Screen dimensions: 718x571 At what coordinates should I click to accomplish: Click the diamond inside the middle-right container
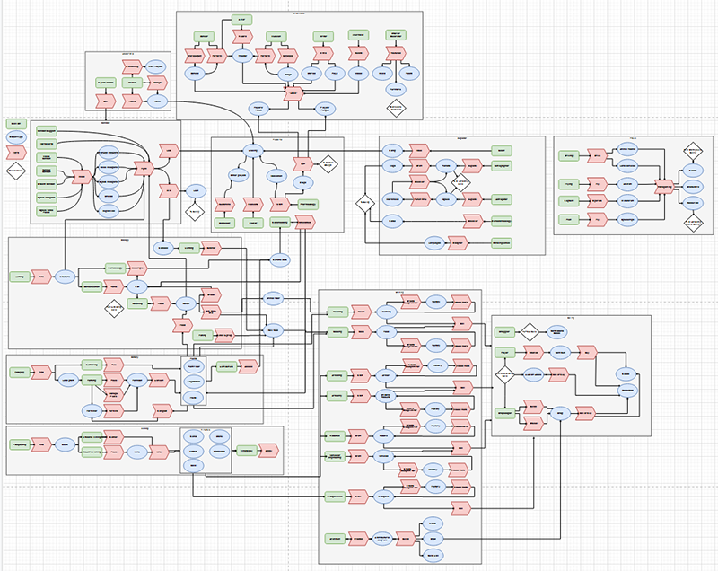tap(461, 182)
